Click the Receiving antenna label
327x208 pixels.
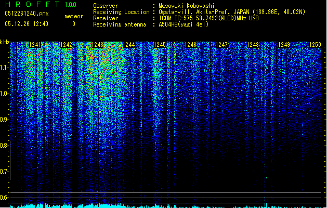click(x=120, y=24)
